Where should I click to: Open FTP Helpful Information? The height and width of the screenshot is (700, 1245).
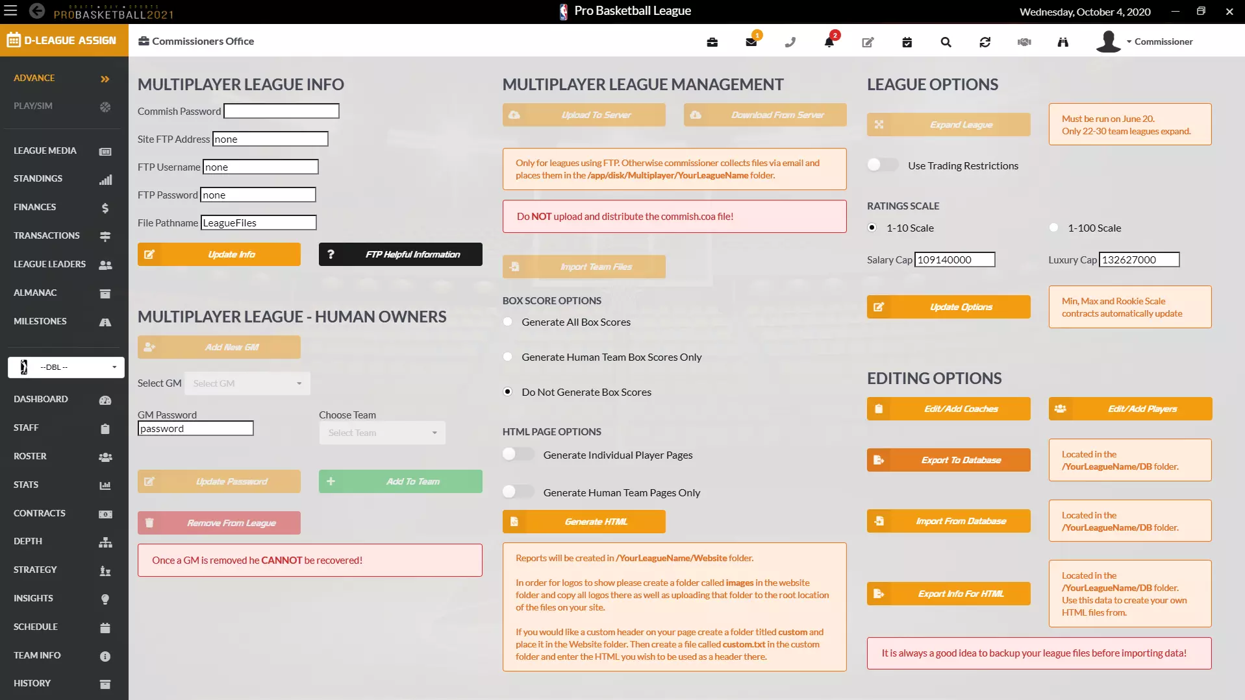400,254
